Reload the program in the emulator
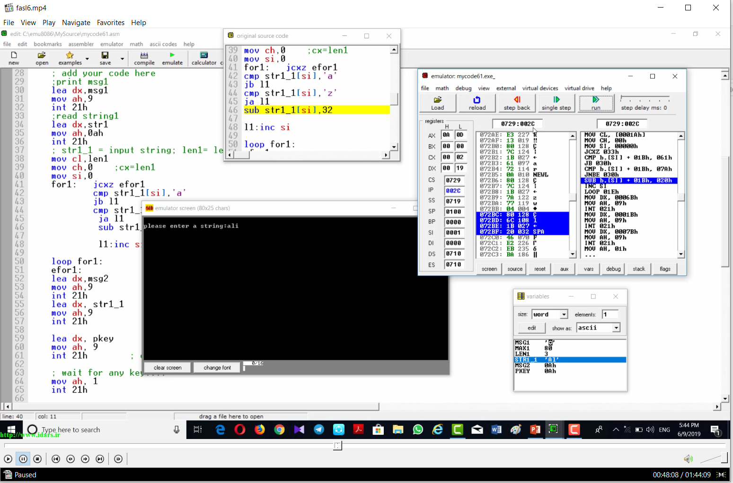733x483 pixels. point(477,103)
